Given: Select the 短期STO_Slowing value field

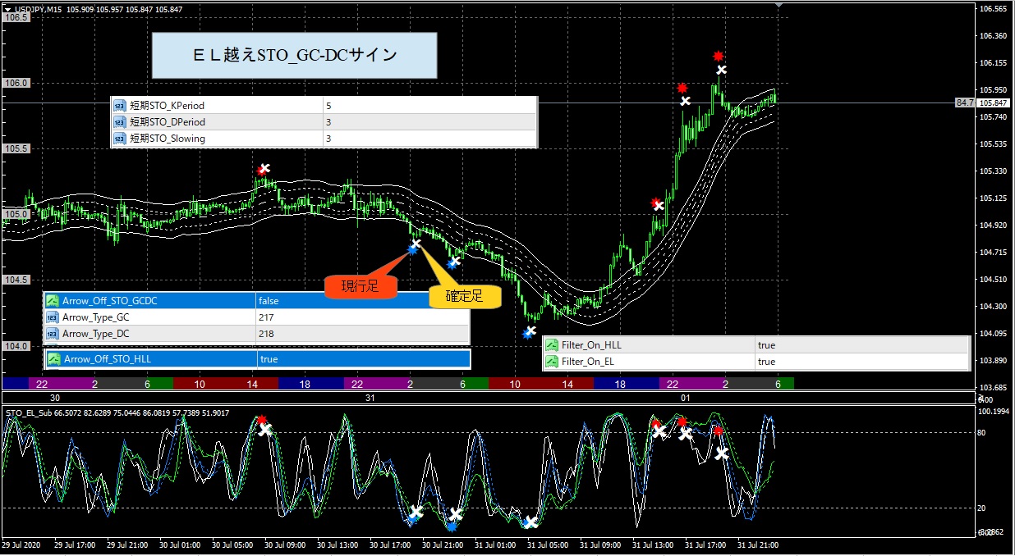Looking at the screenshot, I should coord(429,139).
